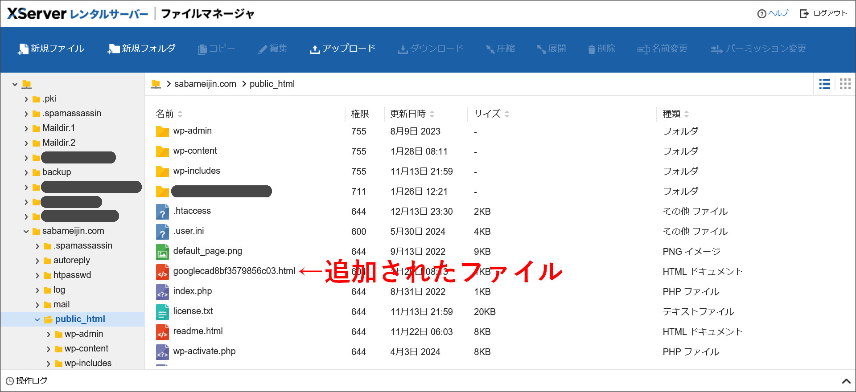Viewport: 856px width, 392px height.
Task: Click the root folder icon in breadcrumb
Action: pos(156,84)
